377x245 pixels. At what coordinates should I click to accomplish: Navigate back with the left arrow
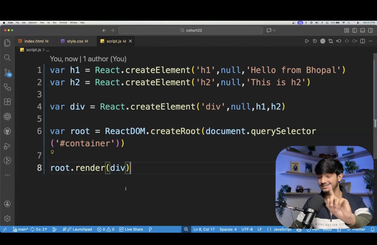(x=104, y=30)
